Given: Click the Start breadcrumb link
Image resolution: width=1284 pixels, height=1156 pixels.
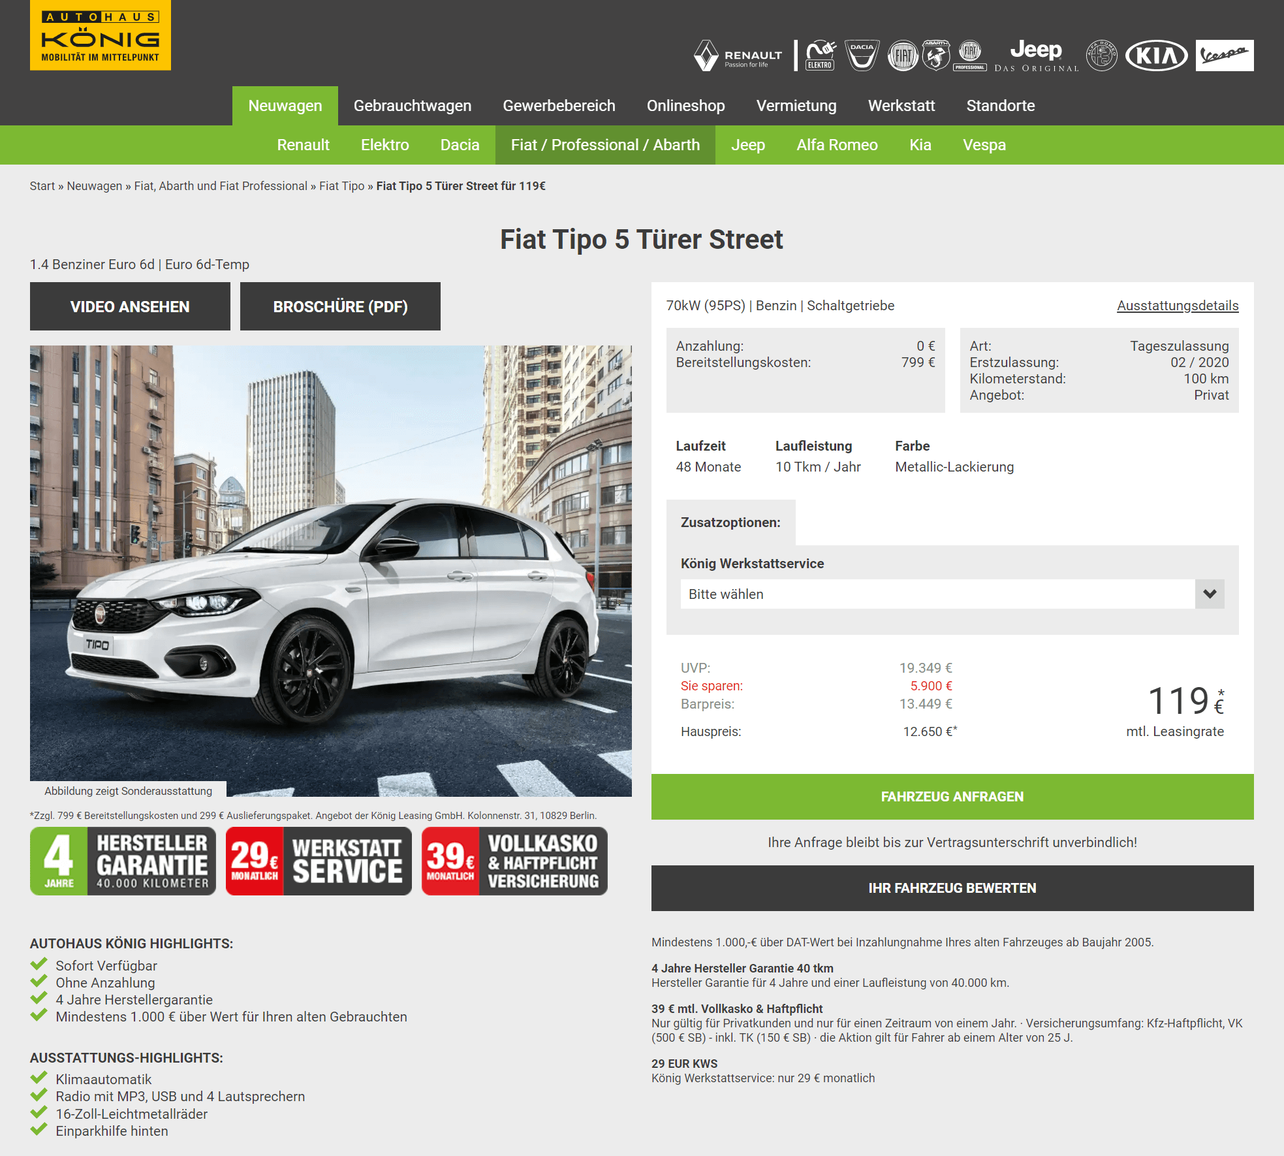Looking at the screenshot, I should coord(42,186).
